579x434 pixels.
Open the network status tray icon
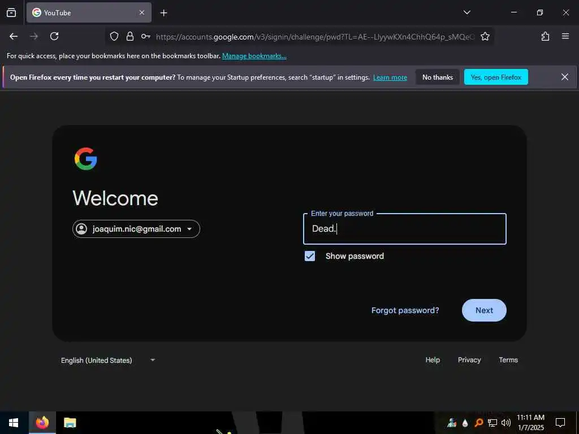coord(492,423)
